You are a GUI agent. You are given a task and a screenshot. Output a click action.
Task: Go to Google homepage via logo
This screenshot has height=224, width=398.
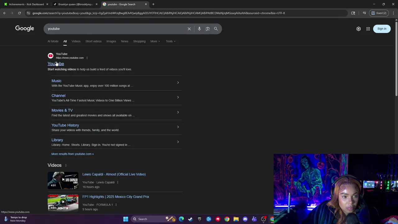[x=25, y=28]
